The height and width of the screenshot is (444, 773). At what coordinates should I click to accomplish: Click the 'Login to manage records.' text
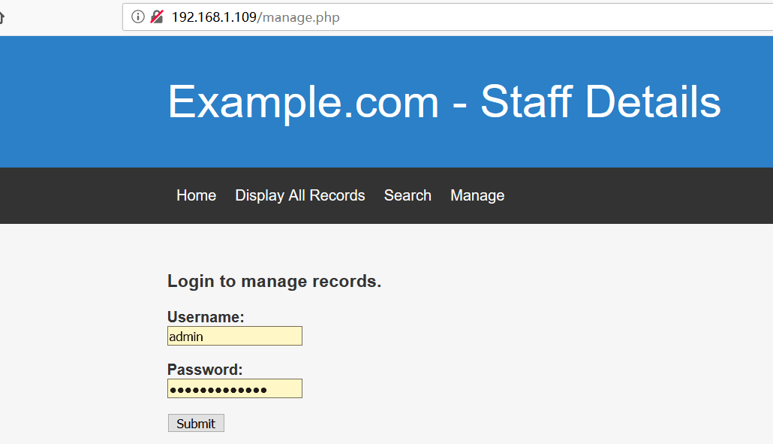274,281
